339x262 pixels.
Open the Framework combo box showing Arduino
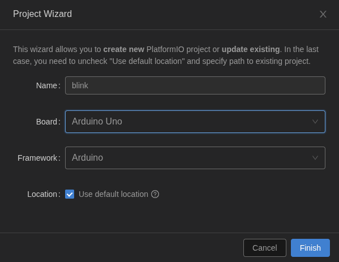195,158
